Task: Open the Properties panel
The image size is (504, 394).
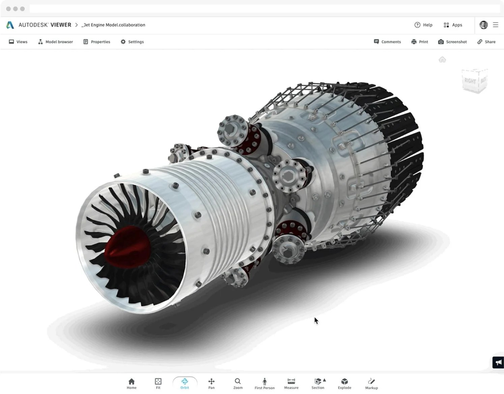Action: pos(97,41)
